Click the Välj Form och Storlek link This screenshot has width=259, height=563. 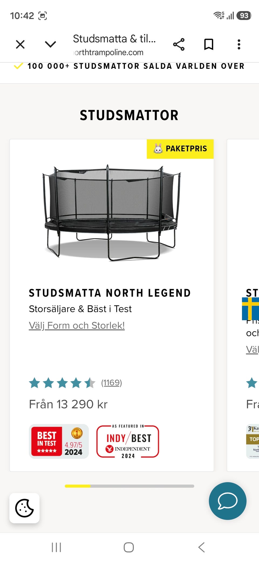tap(77, 325)
